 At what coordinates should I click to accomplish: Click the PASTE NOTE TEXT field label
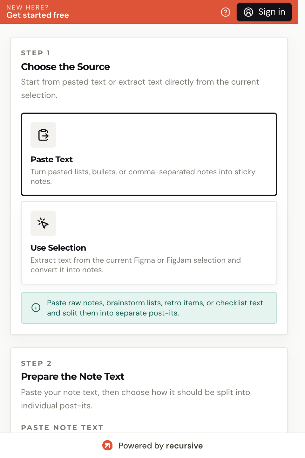(62, 427)
